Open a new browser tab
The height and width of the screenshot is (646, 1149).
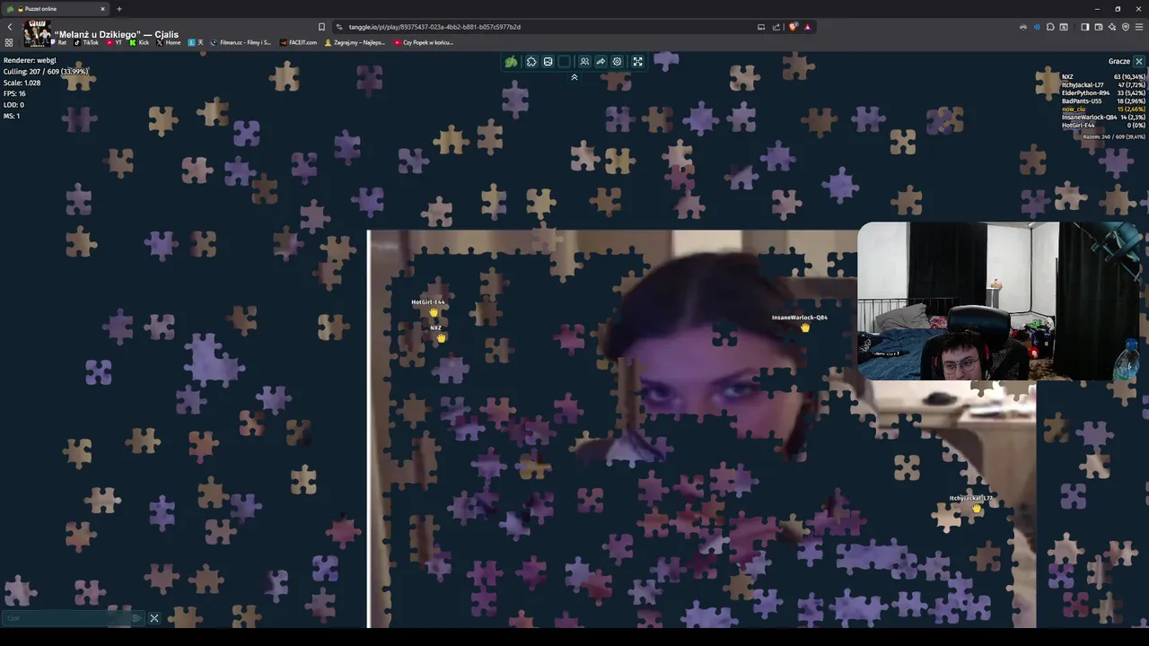coord(119,9)
